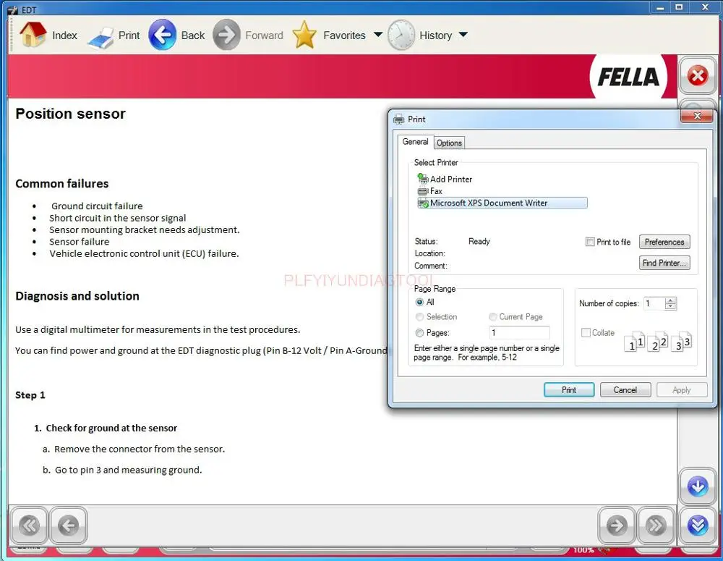The height and width of the screenshot is (561, 723).
Task: Click the 'Position sensor' heading
Action: [70, 114]
